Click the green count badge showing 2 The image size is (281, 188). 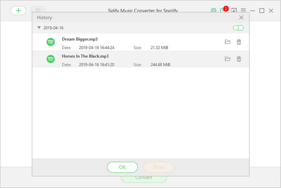pyautogui.click(x=238, y=28)
